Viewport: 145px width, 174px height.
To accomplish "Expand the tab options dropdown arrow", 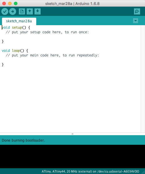I will click(135, 21).
